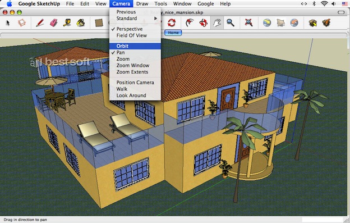Choose Orbit from Camera menu
The width and height of the screenshot is (350, 223).
pyautogui.click(x=135, y=46)
